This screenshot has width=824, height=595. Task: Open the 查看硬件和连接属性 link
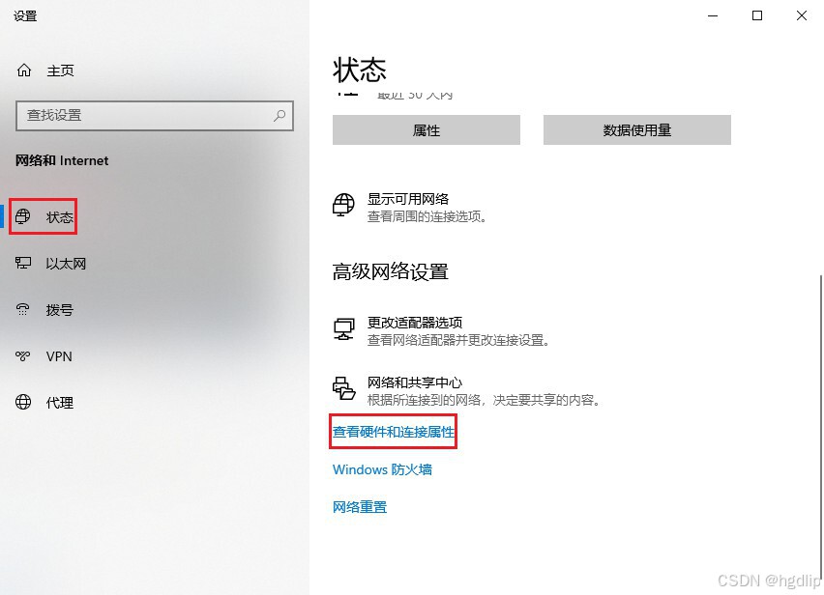click(393, 432)
